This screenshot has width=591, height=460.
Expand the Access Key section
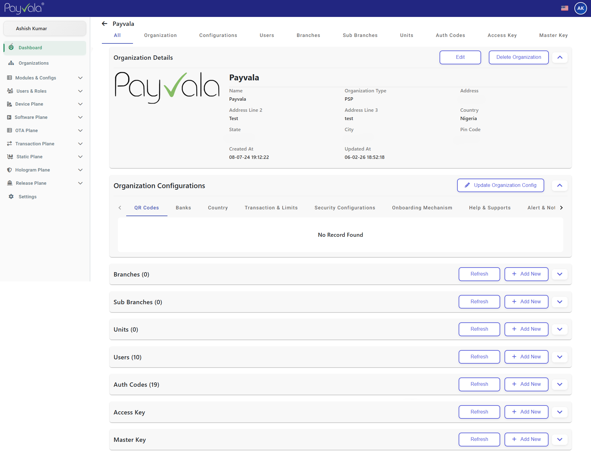click(560, 412)
